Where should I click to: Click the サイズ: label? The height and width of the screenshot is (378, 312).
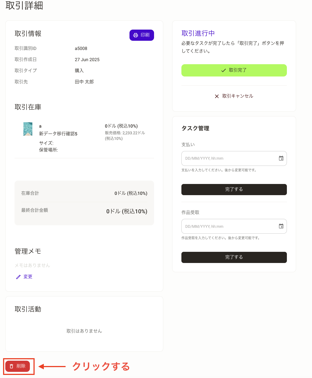[46, 143]
